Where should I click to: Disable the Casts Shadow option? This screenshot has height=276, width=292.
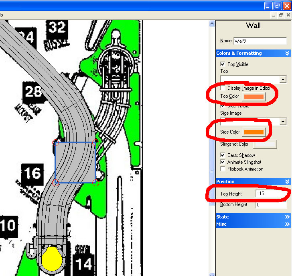coord(223,155)
